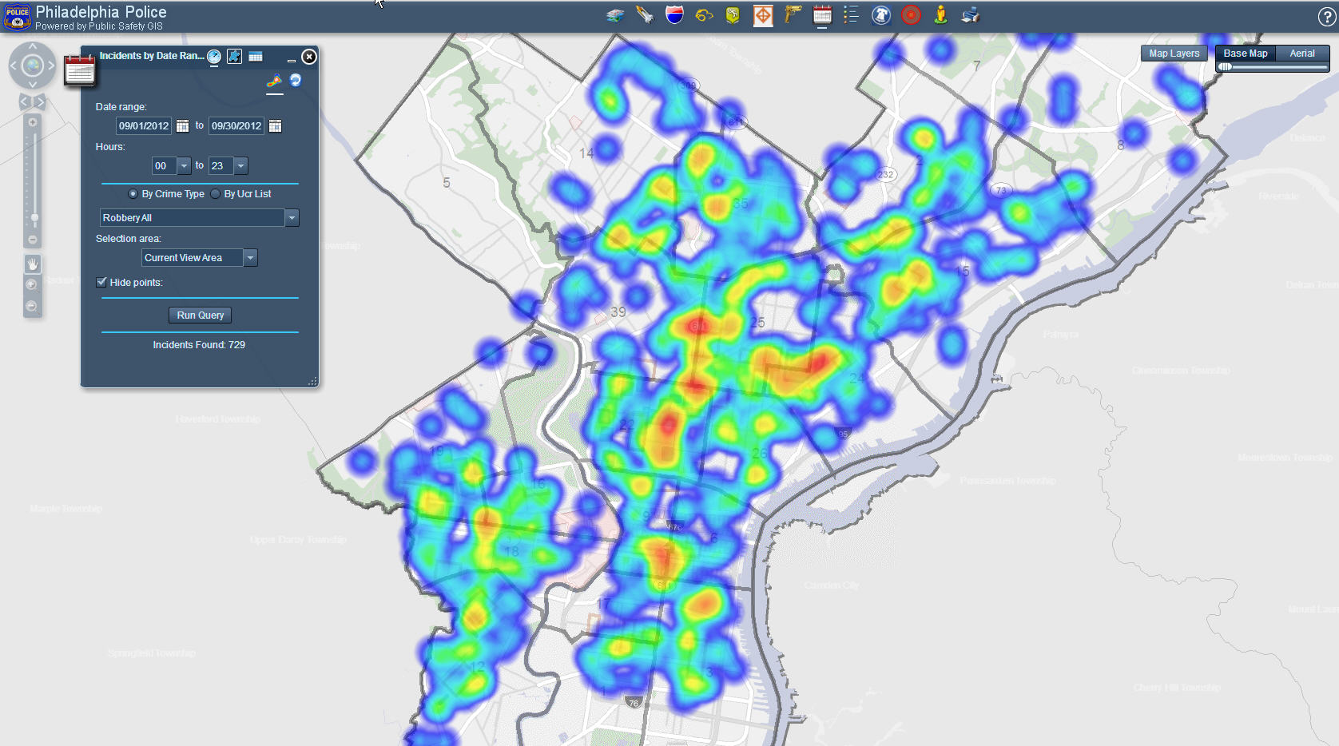This screenshot has width=1339, height=746.
Task: Click the printer icon to print map
Action: (970, 14)
